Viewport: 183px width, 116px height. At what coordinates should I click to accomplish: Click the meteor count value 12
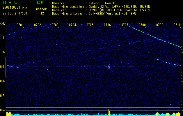coord(42,13)
